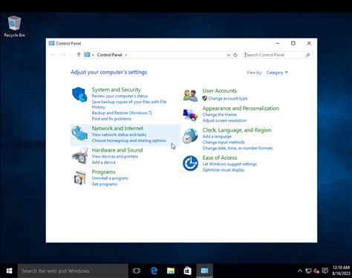Click Uninstall a program
Viewport: 352px width, 278px height.
click(x=110, y=178)
